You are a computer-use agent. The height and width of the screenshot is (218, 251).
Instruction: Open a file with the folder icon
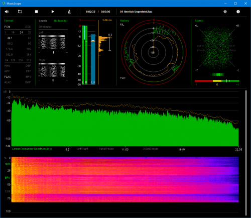click(20, 12)
